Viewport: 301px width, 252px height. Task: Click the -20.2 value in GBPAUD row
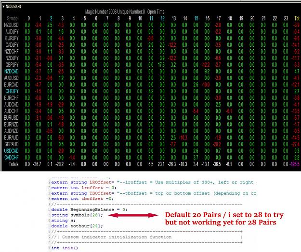tap(217, 144)
